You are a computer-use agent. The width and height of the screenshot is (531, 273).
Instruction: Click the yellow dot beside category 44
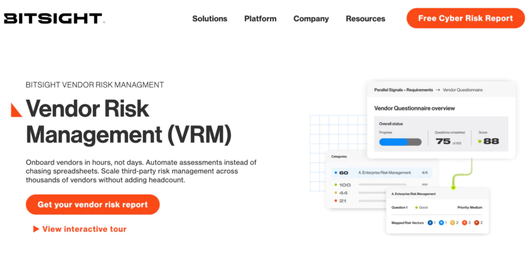tap(336, 192)
